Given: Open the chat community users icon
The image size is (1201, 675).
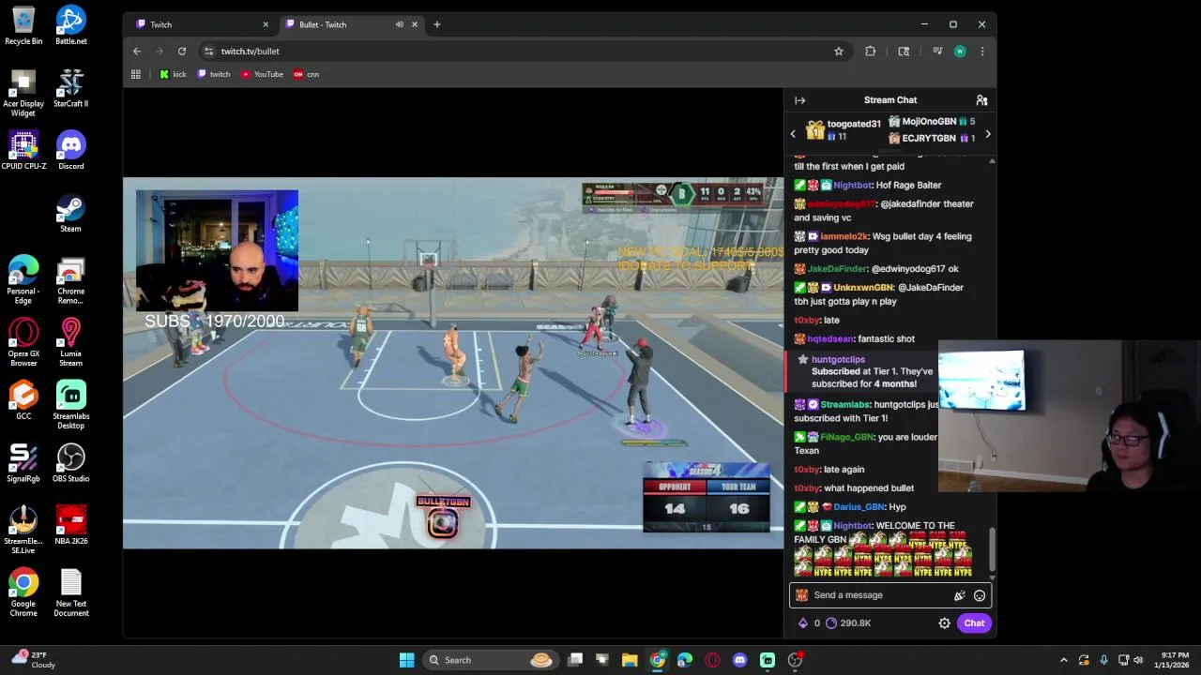Looking at the screenshot, I should [981, 100].
